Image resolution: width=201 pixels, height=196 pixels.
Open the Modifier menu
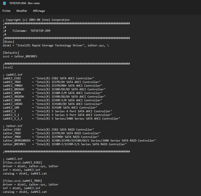tap(22, 11)
